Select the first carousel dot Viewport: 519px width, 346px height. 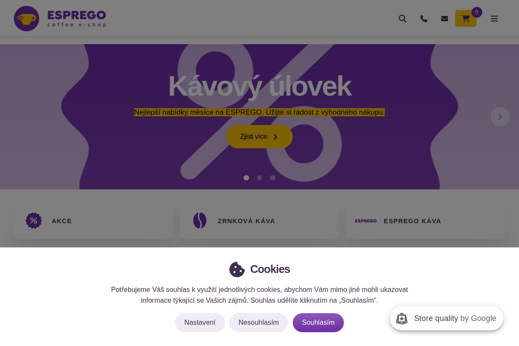[246, 178]
